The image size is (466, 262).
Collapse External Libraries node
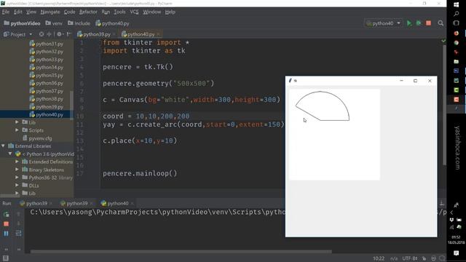pyautogui.click(x=3, y=146)
